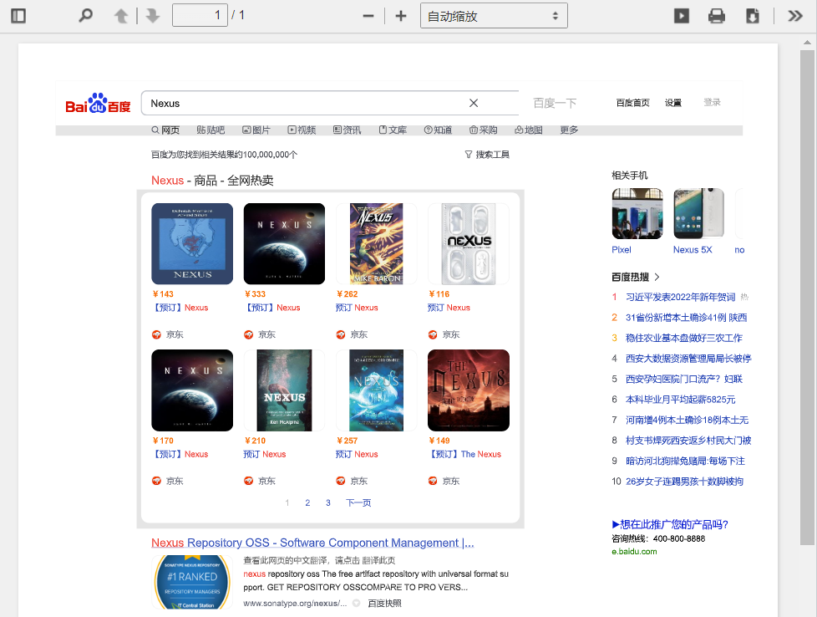Screen dimensions: 817x617
Task: Click 京东 icon under ¥116 item
Action: pos(433,334)
